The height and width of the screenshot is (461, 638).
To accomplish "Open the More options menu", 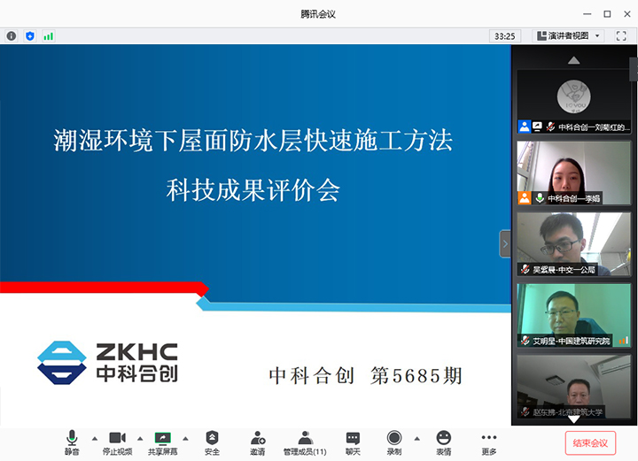I will [489, 442].
